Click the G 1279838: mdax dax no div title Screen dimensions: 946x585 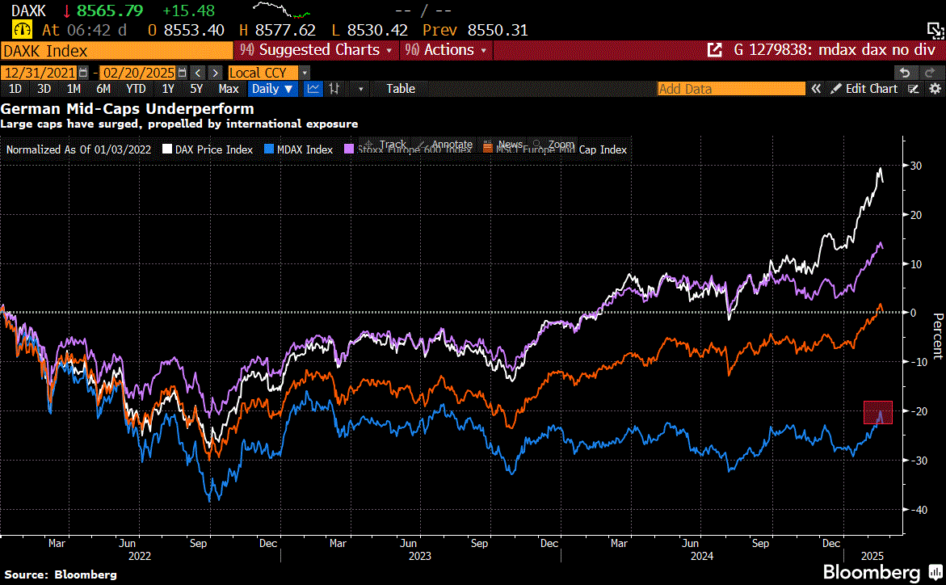[x=835, y=50]
